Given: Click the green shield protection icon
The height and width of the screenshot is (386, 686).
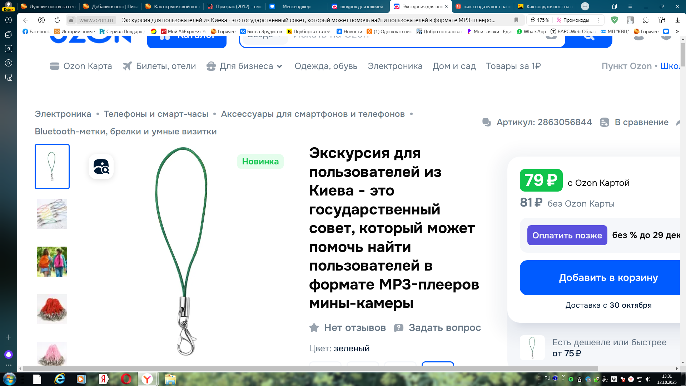Looking at the screenshot, I should (615, 20).
